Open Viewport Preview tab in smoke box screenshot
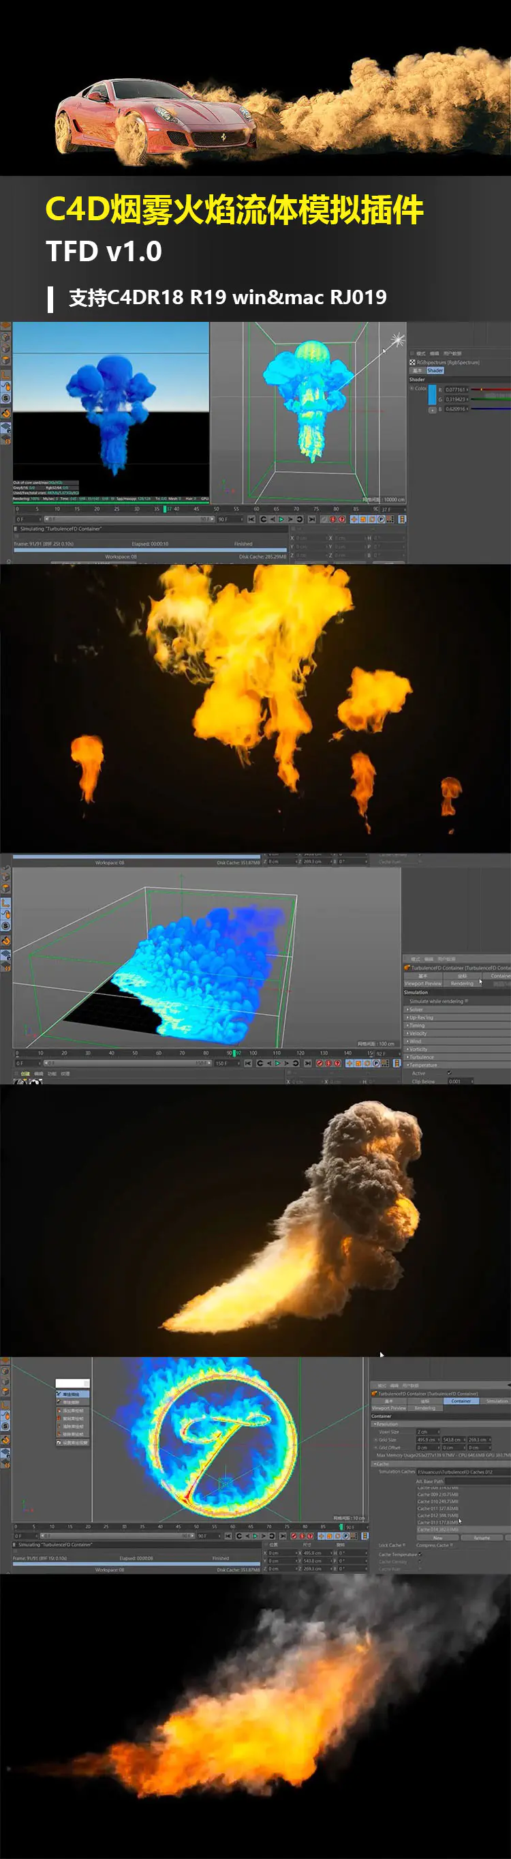 (423, 984)
